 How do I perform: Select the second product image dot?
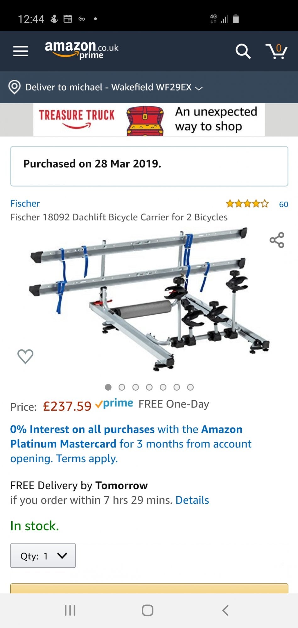tap(122, 387)
